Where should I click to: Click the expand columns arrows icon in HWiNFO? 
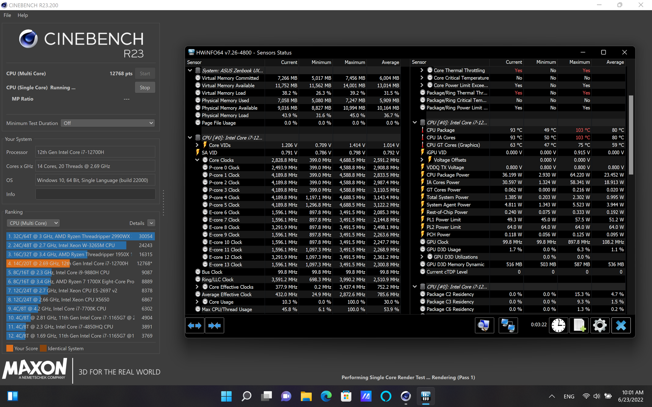pos(195,325)
